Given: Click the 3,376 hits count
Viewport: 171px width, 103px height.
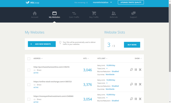Looking at the screenshot, I should pyautogui.click(x=87, y=84).
